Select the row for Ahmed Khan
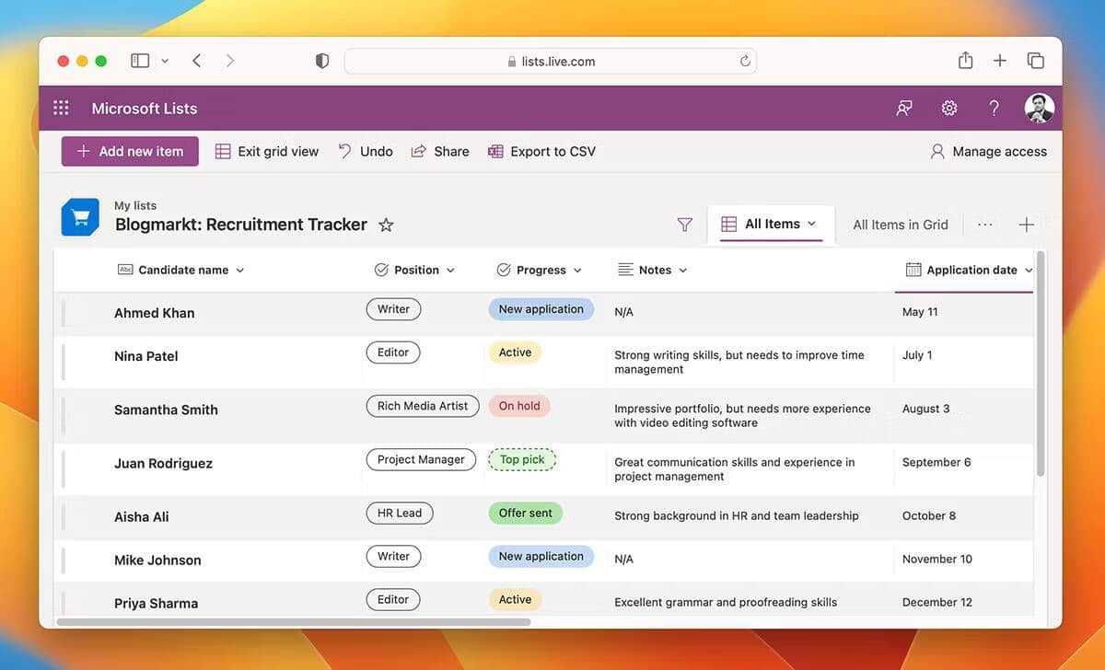The width and height of the screenshot is (1105, 670). [x=154, y=313]
